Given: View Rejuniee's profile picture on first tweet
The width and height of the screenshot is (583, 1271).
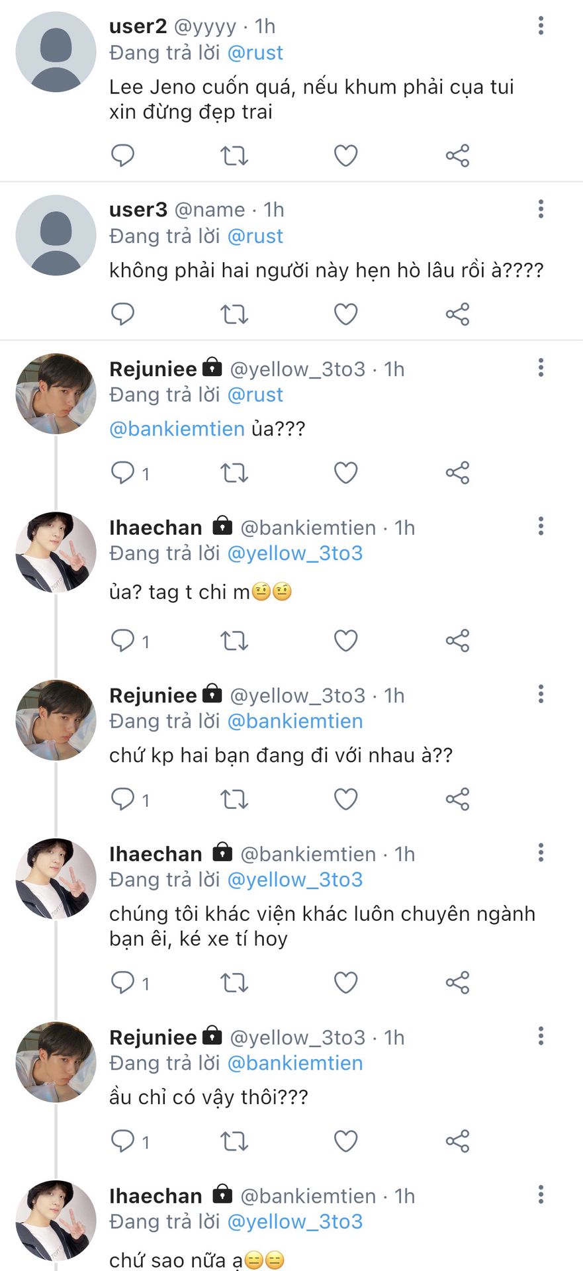Looking at the screenshot, I should (56, 394).
